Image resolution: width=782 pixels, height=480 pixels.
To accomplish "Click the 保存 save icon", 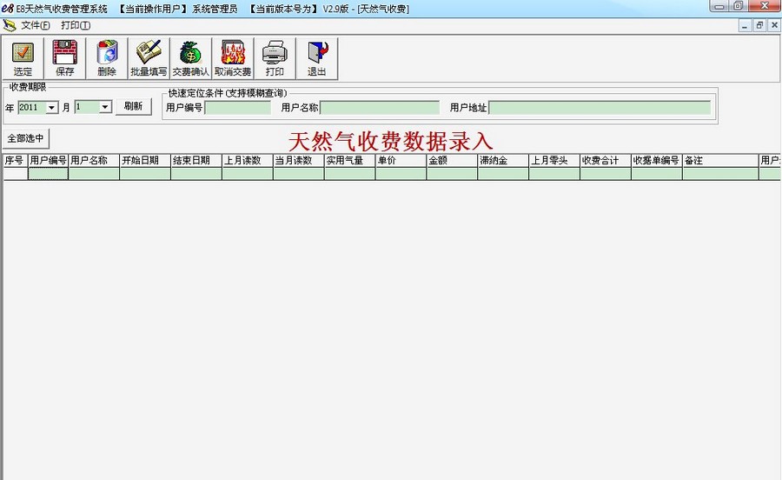I will pos(65,58).
